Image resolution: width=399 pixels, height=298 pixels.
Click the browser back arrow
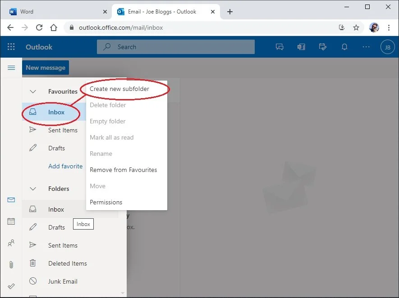[10, 27]
